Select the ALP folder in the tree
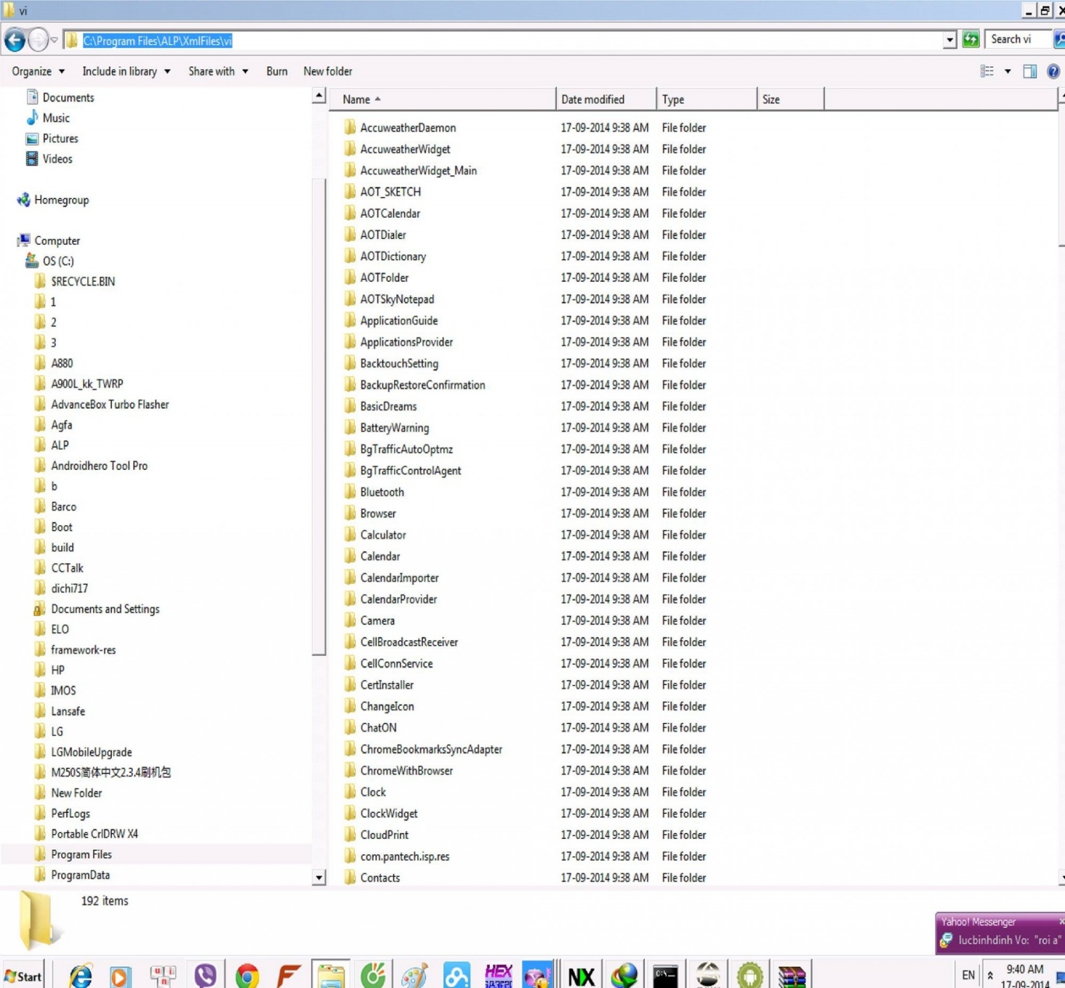1065x988 pixels. pos(52,445)
